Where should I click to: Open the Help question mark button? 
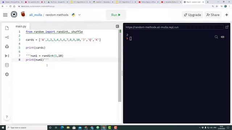(x=7, y=117)
